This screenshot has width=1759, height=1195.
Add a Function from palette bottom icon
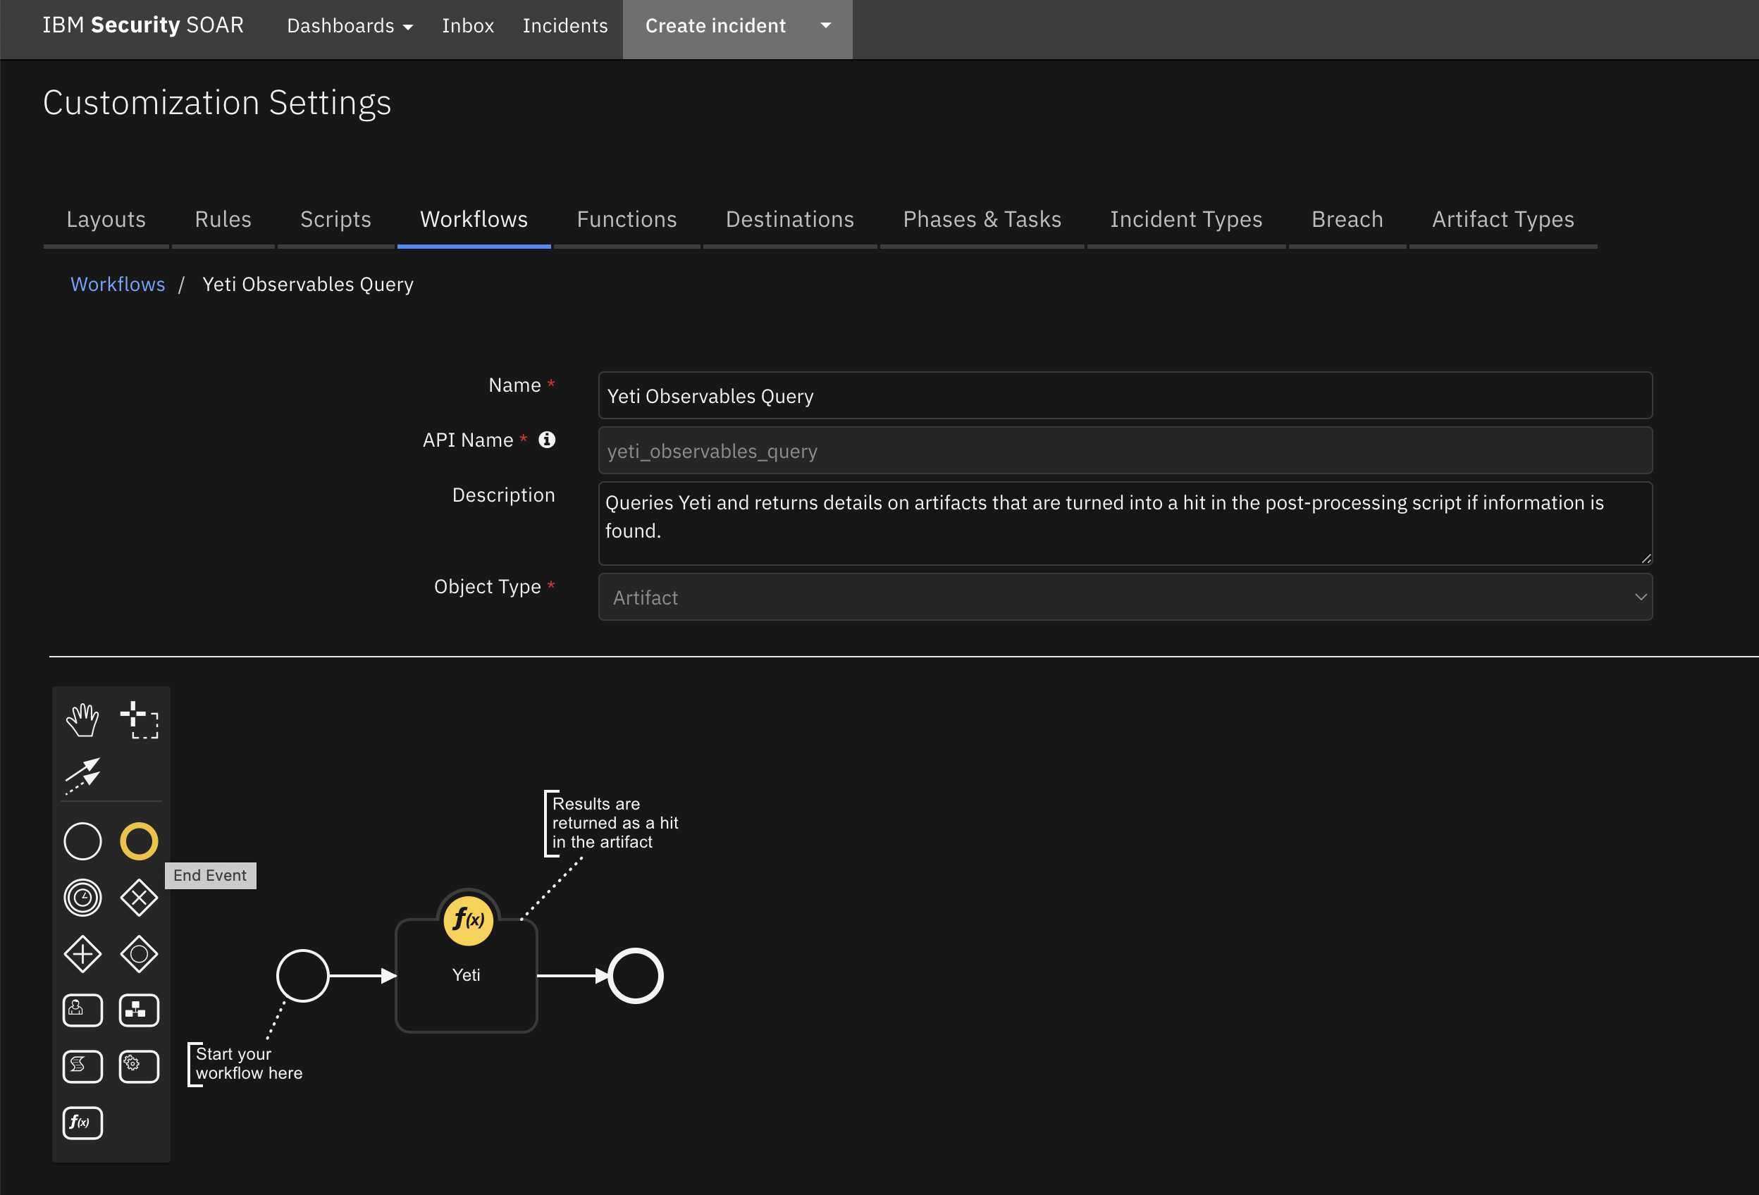(82, 1122)
